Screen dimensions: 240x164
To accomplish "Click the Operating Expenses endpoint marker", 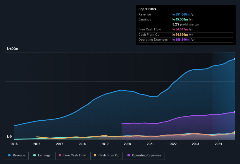I will (x=235, y=112).
